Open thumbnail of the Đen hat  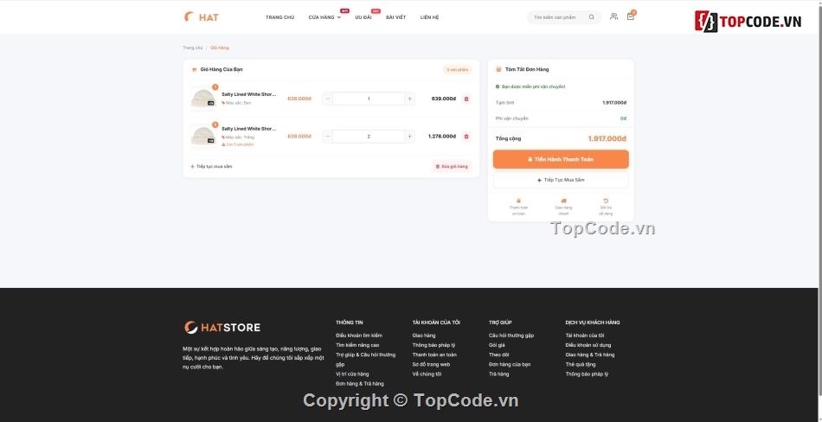click(x=203, y=99)
